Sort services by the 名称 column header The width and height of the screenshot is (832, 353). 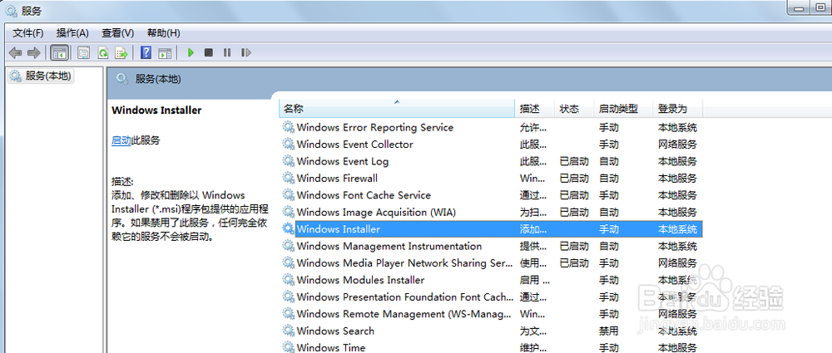pos(293,109)
